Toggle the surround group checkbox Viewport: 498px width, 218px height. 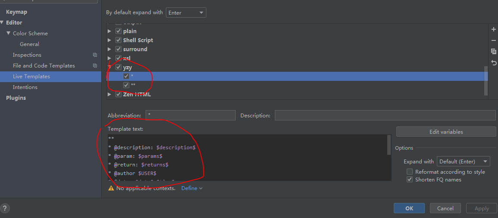coord(118,49)
